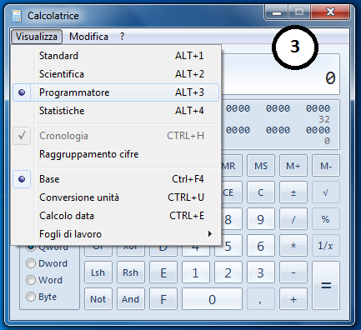Select Calcolo data entry

[116, 216]
